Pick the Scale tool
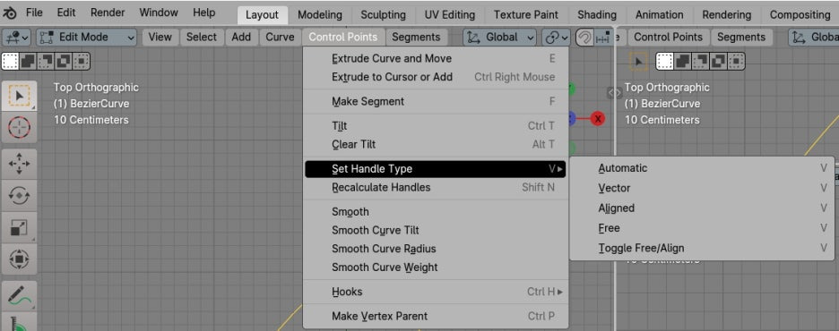839x331 pixels. coord(19,227)
